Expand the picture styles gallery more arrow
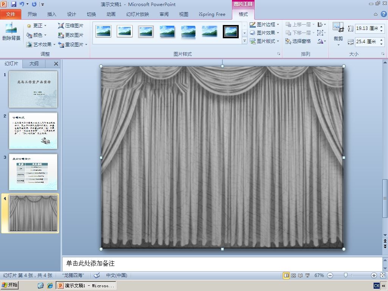Image resolution: width=388 pixels, height=291 pixels. click(244, 40)
